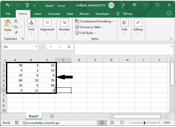
Task: Select row 7 header
Action: (x=4, y=96)
